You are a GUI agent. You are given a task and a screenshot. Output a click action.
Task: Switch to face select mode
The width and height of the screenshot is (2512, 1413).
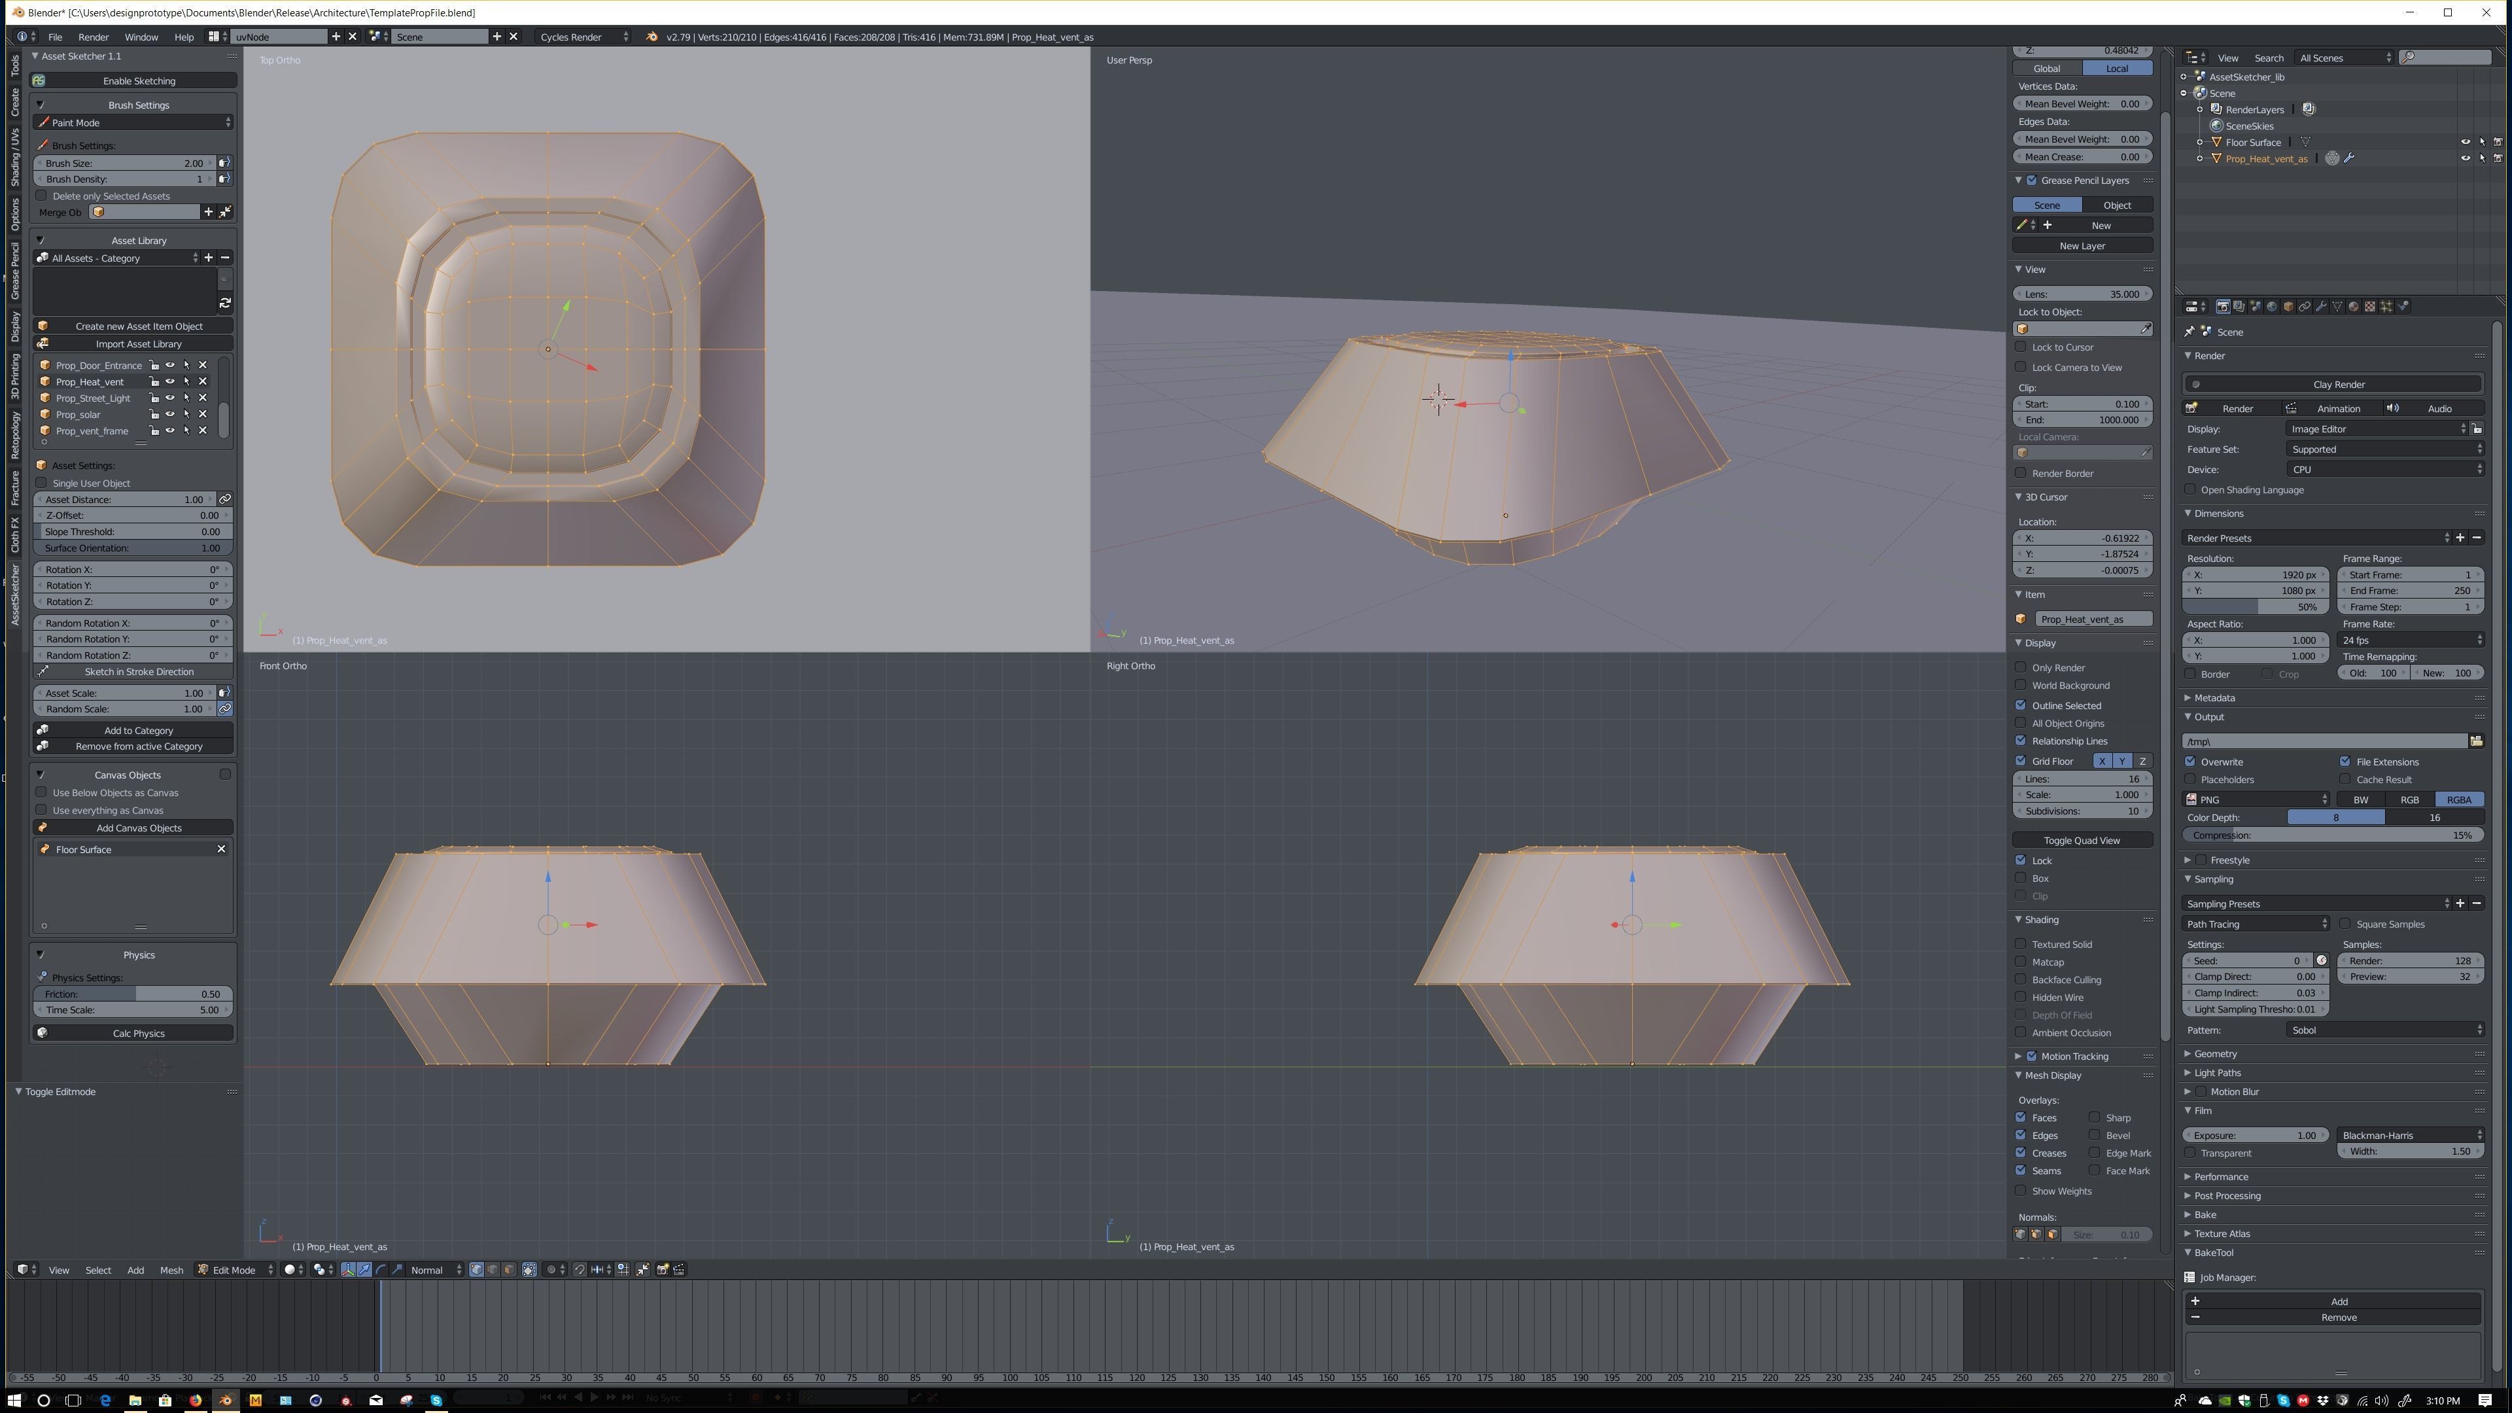[509, 1270]
